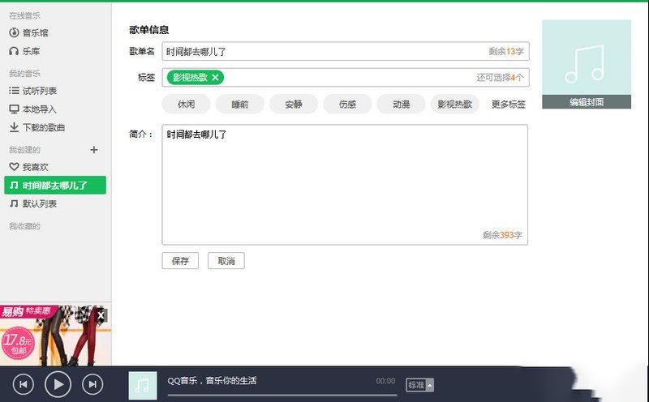Click the 简介 description text area
The width and height of the screenshot is (649, 402).
[x=345, y=185]
